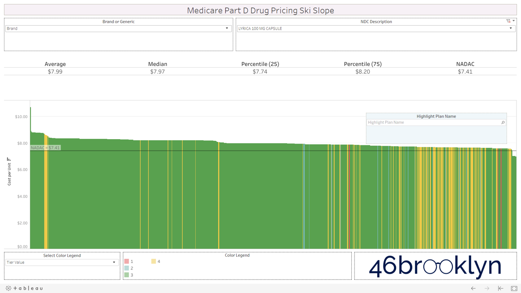The height and width of the screenshot is (293, 521).
Task: Click the $2.00 axis label
Action: pos(22,223)
